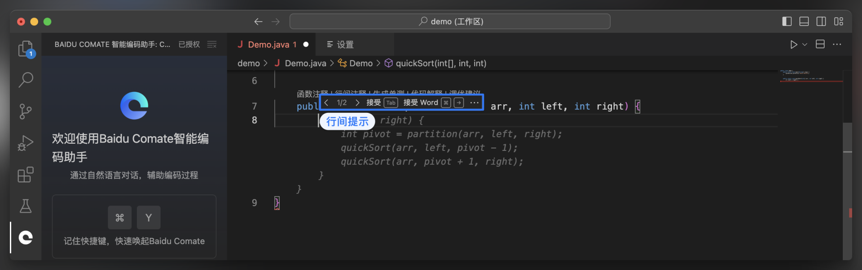Select the Baidu Comate activity bar icon
Screen dimensions: 862x270
(x=26, y=237)
